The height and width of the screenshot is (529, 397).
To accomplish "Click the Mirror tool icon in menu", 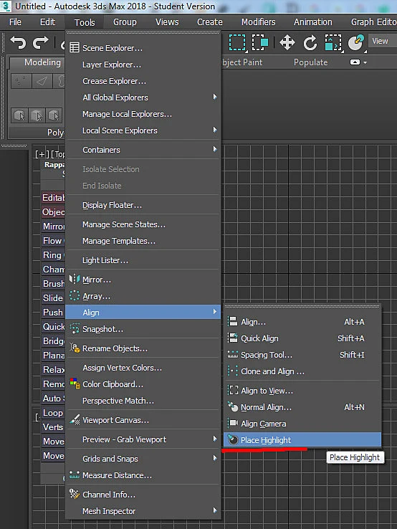I will (x=75, y=280).
